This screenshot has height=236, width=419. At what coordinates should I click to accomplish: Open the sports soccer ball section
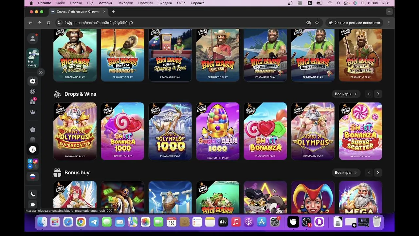click(x=33, y=91)
